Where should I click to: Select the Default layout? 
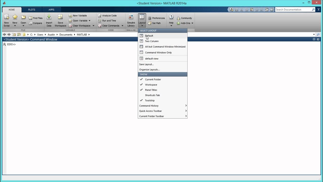point(163,36)
